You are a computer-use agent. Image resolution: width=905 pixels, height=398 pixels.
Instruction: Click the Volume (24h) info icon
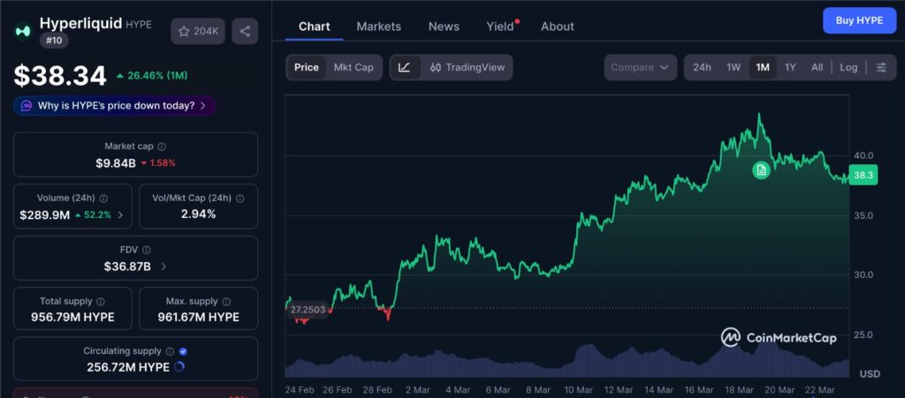point(103,199)
